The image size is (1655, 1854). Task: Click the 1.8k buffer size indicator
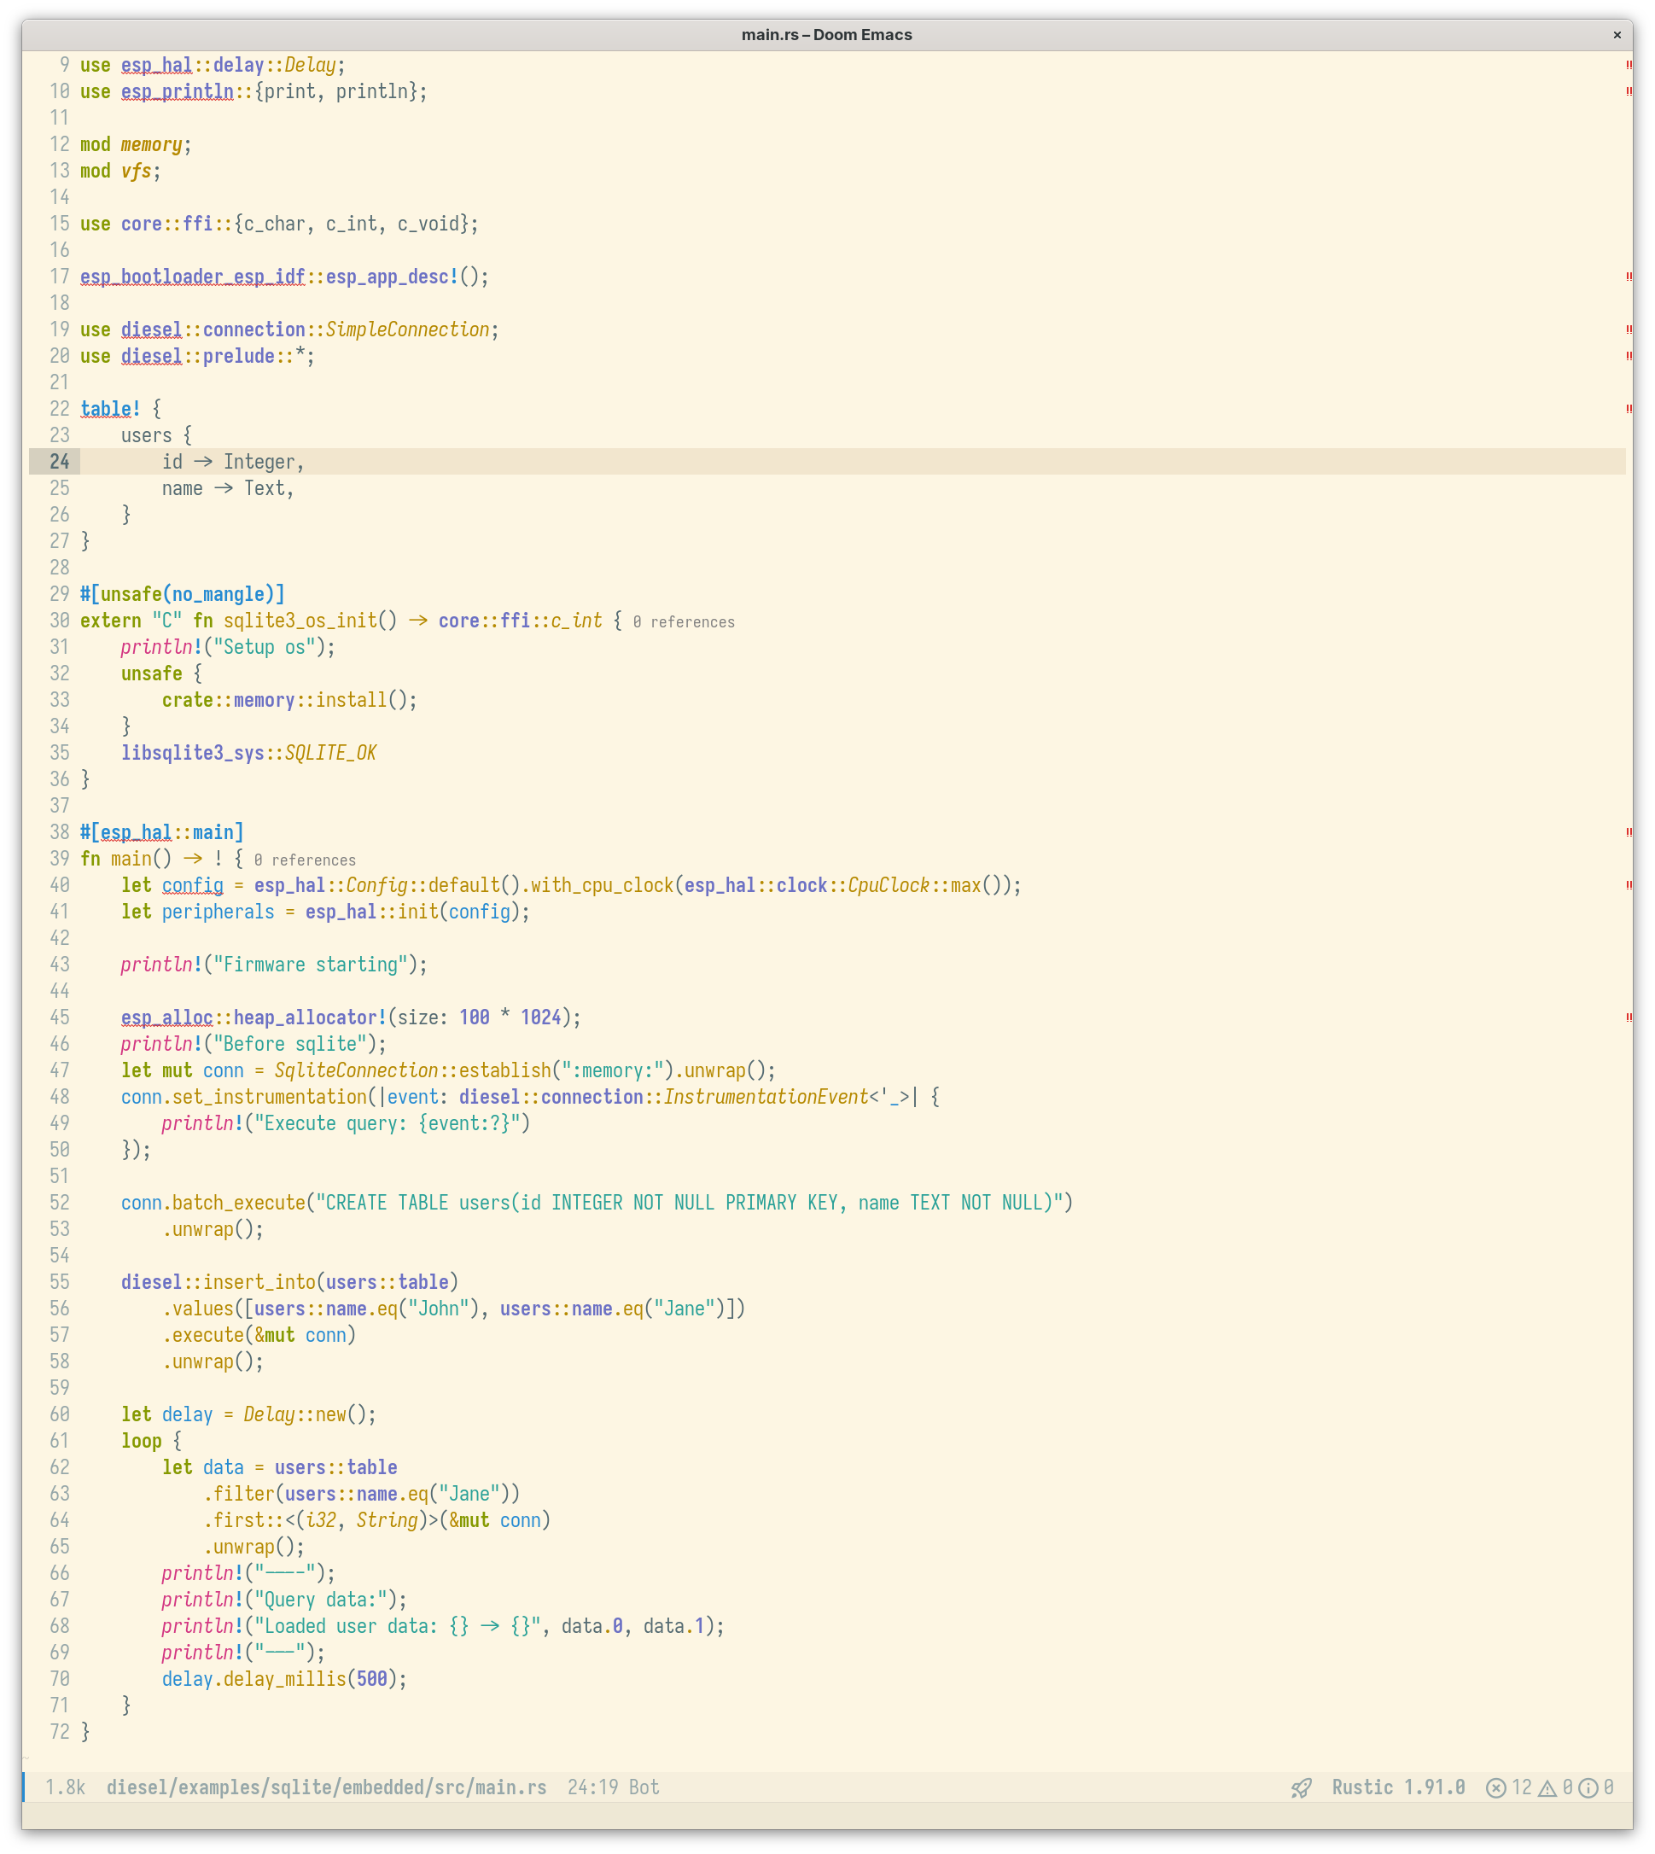(66, 1787)
